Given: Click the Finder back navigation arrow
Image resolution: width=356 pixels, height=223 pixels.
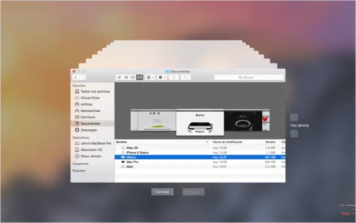Looking at the screenshot, I should point(75,78).
